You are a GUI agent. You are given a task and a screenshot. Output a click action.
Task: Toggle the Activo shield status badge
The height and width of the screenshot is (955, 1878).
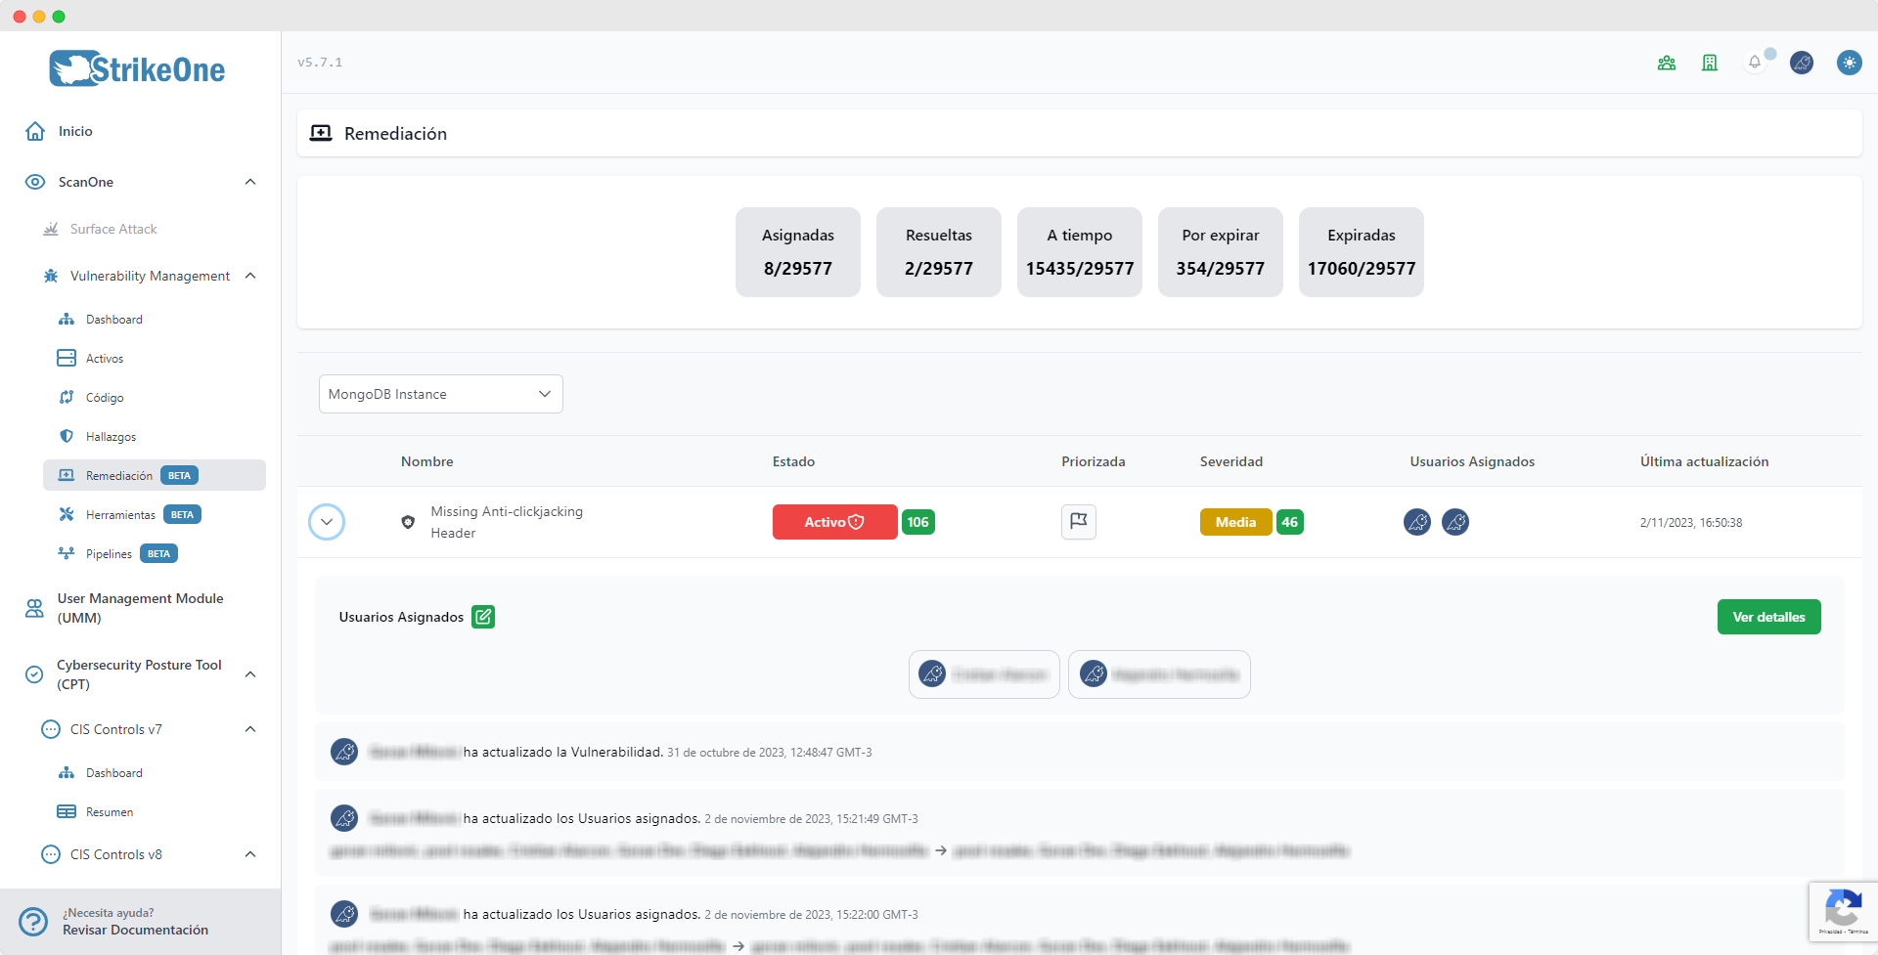tap(834, 522)
